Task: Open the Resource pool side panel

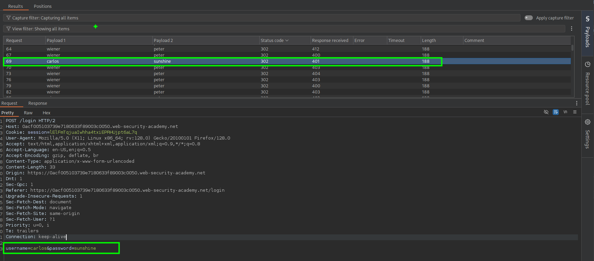Action: click(588, 84)
